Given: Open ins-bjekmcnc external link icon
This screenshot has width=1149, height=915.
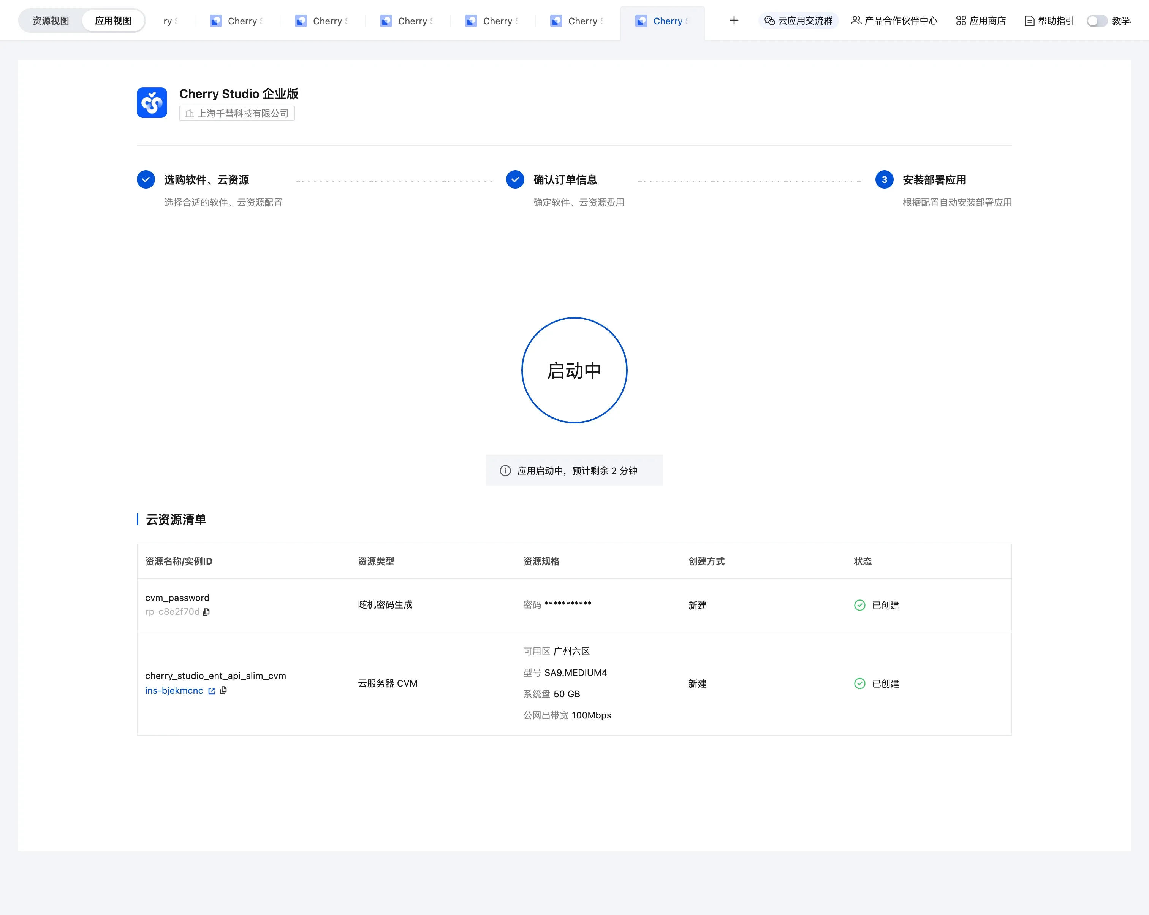Looking at the screenshot, I should pos(212,691).
